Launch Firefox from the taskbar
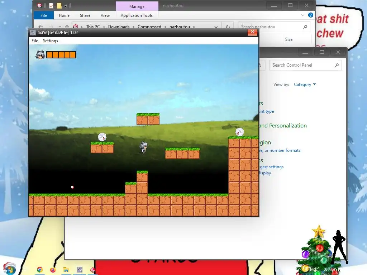Screen dimensions: 367x275 (53, 270)
